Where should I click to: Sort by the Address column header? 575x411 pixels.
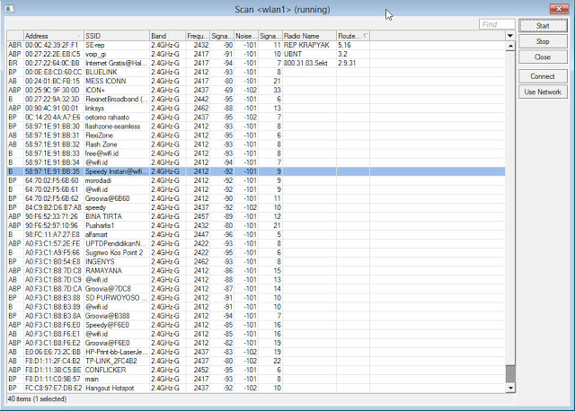53,35
